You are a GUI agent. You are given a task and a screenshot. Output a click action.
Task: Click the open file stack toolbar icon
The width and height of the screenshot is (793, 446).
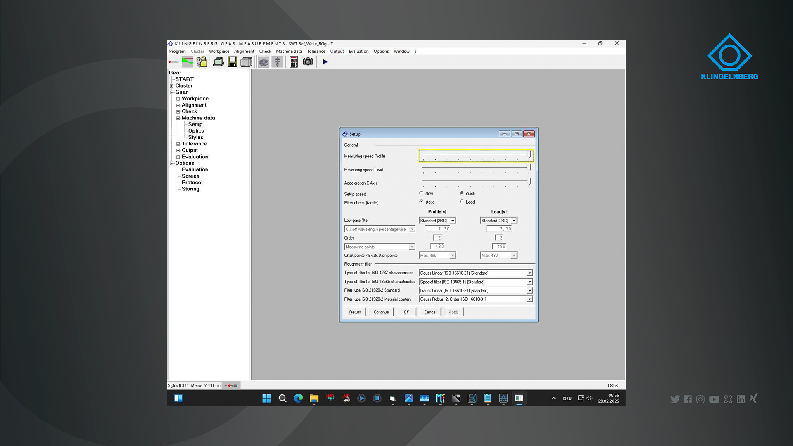[x=218, y=62]
